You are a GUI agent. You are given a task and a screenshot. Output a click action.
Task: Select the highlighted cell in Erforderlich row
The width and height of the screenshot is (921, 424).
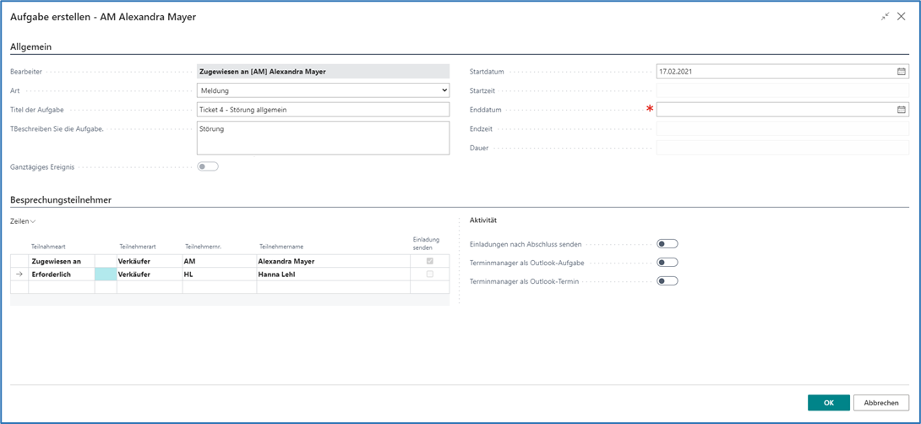106,275
